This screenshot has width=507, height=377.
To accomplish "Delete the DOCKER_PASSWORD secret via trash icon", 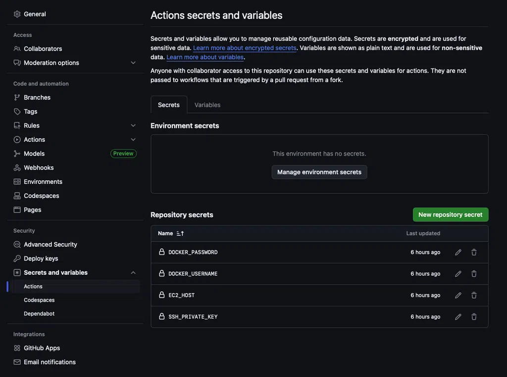I will click(474, 252).
